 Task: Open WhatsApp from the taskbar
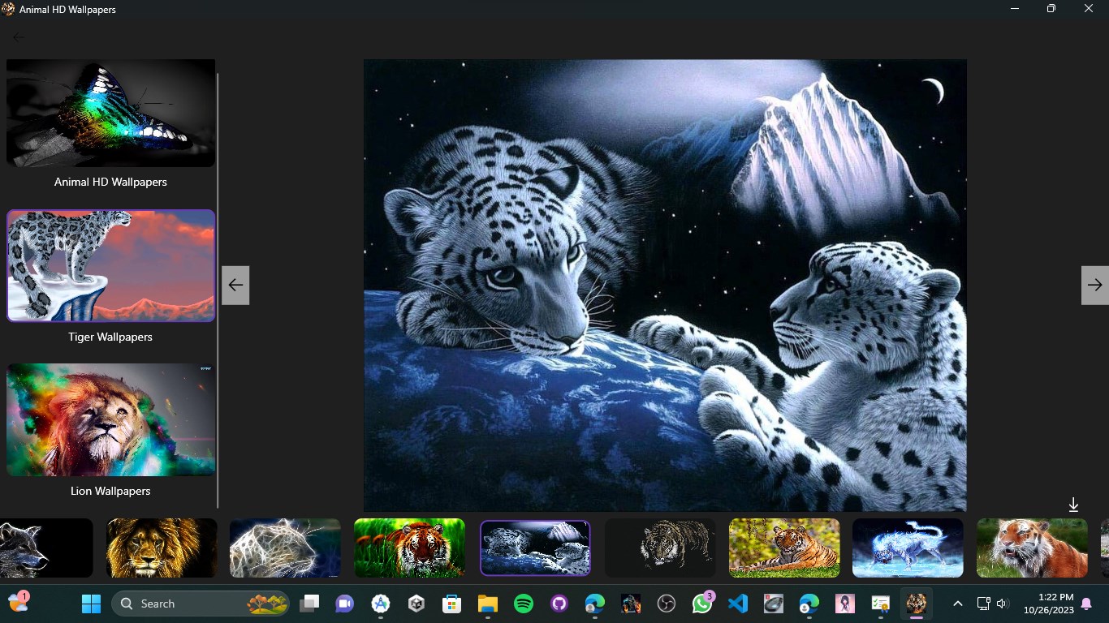702,604
